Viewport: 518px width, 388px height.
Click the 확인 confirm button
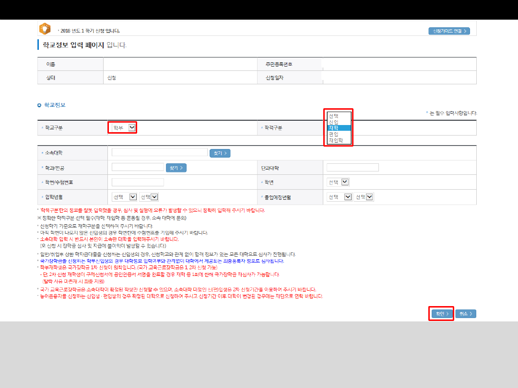click(x=442, y=314)
